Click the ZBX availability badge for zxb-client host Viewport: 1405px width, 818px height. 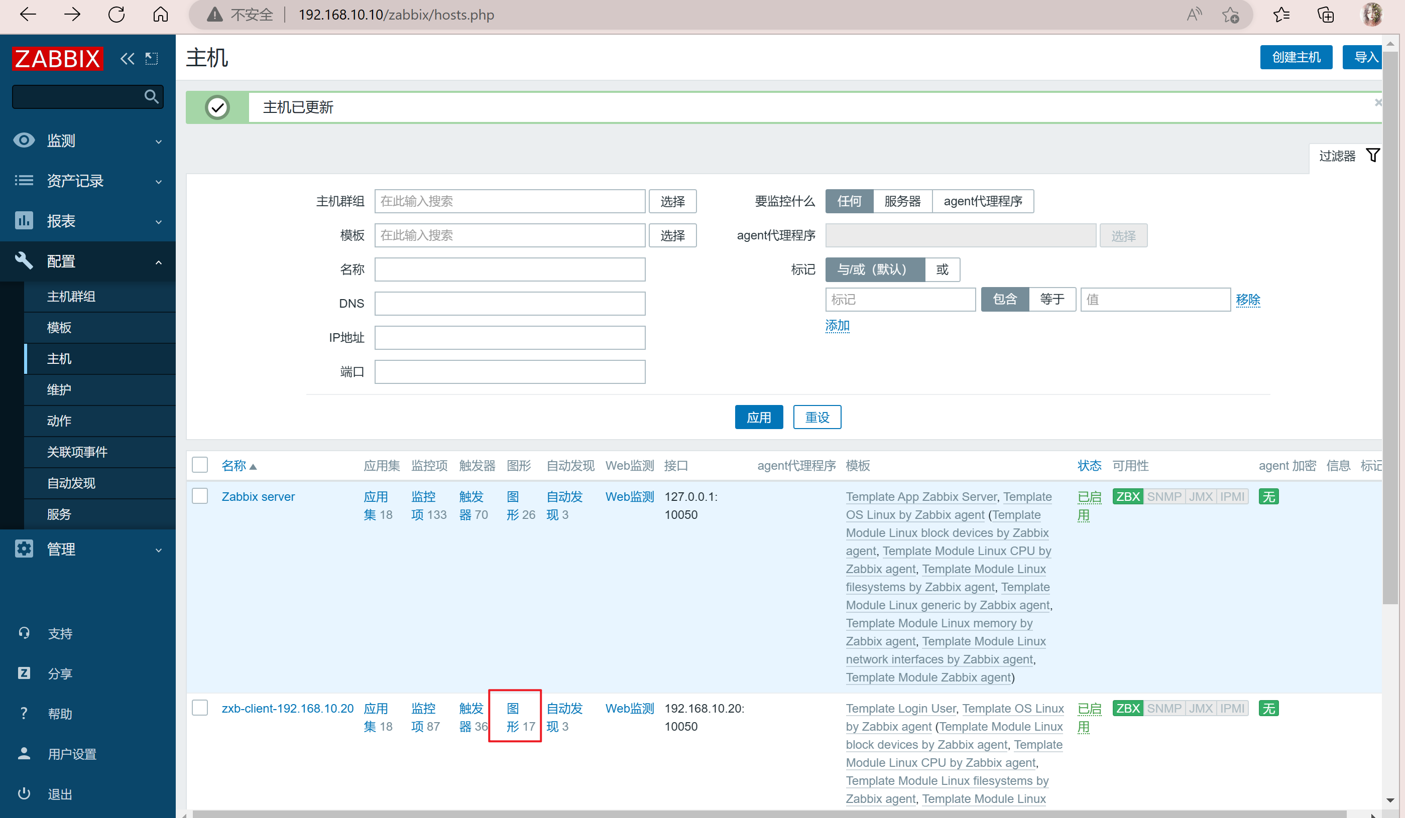[1128, 708]
